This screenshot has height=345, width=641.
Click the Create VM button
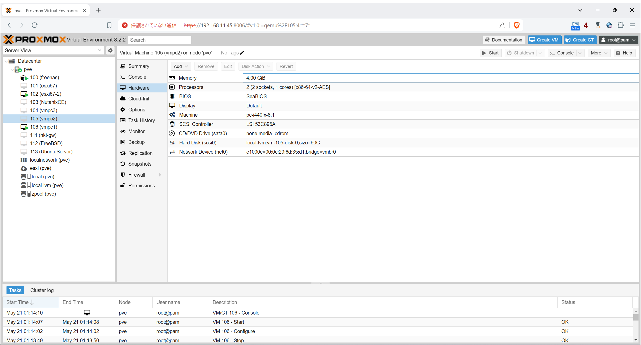pos(544,40)
